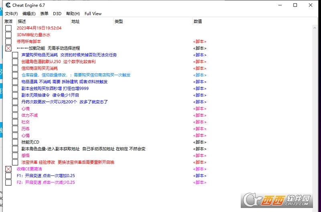Click the 类型 column header
The height and width of the screenshot is (212, 321).
click(x=119, y=21)
